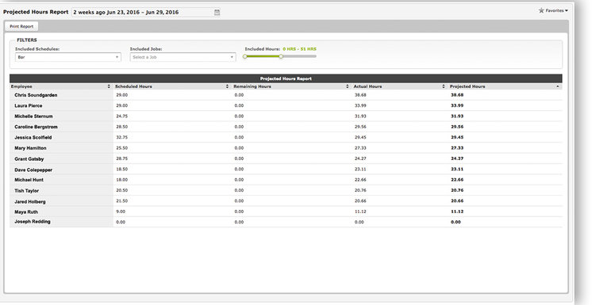Sort by the Remaining Hours column header
Image resolution: width=611 pixels, height=305 pixels.
pos(290,86)
